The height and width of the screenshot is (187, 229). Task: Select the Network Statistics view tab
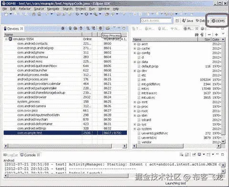175,29
